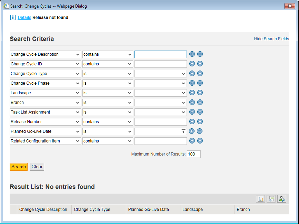
Task: Add a row after Change Cycle Description
Action: coord(192,54)
